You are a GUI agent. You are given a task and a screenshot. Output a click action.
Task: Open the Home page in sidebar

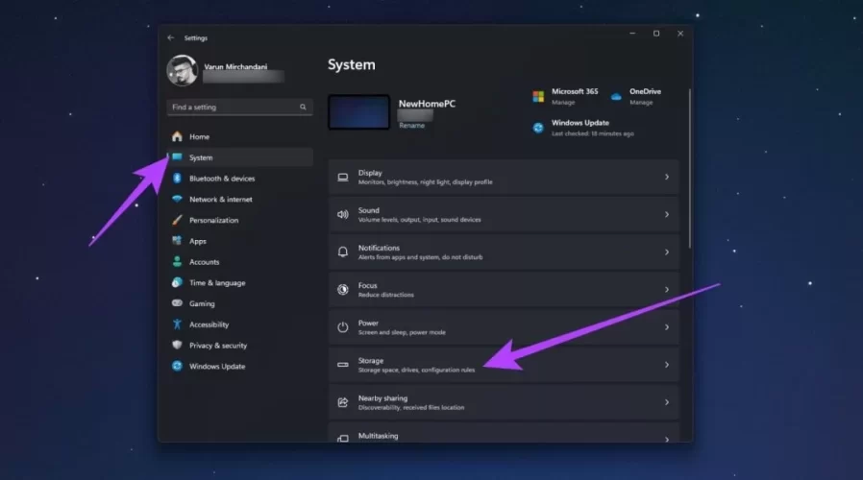(199, 136)
